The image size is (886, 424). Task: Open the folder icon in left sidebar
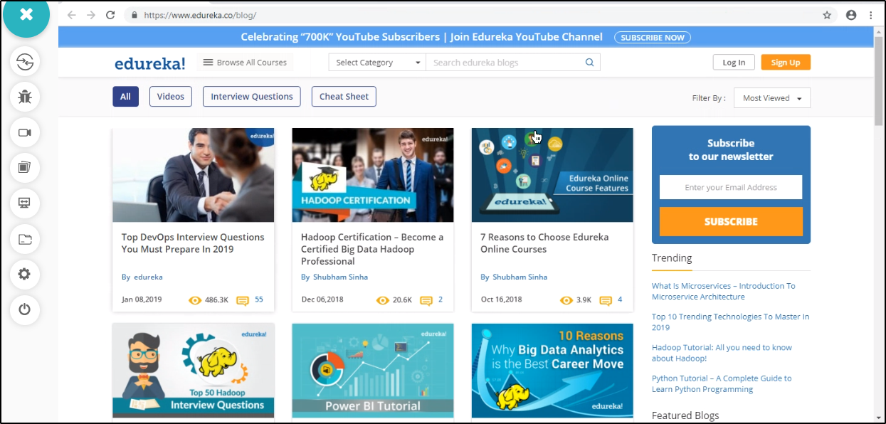[25, 238]
